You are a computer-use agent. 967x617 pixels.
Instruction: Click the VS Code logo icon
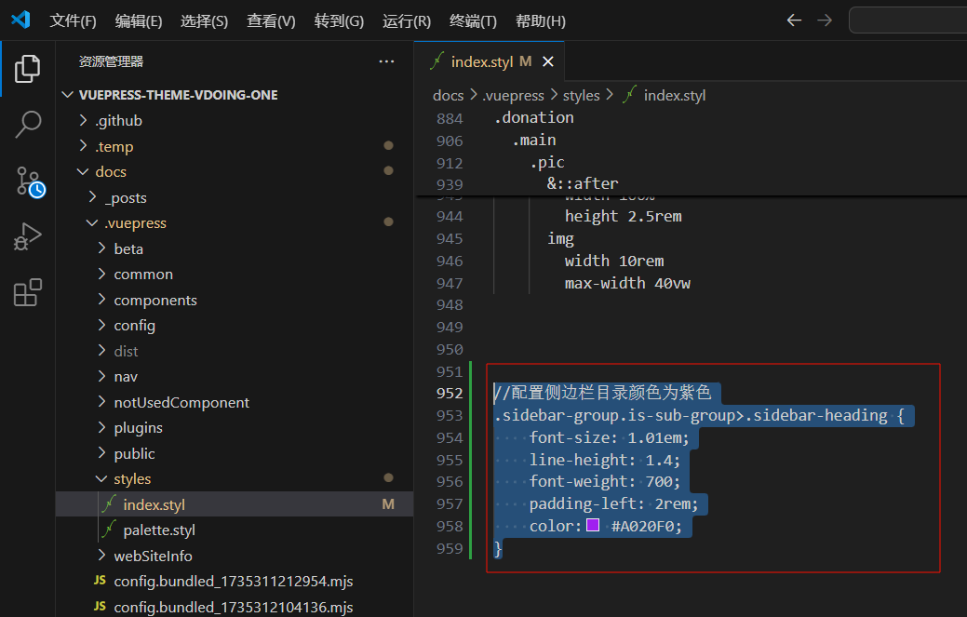pos(20,20)
